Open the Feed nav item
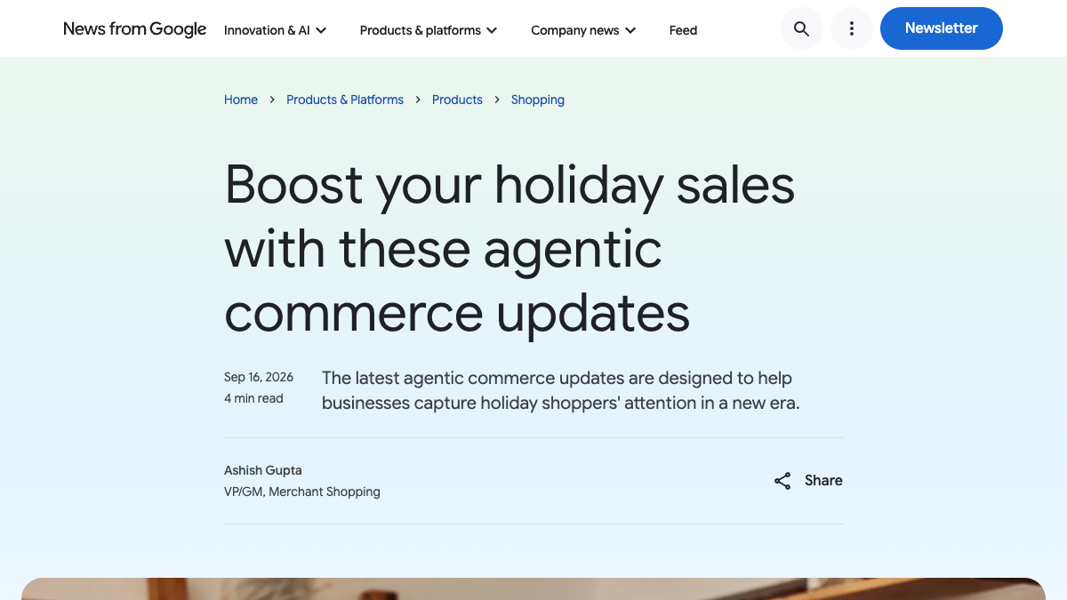 click(x=683, y=30)
